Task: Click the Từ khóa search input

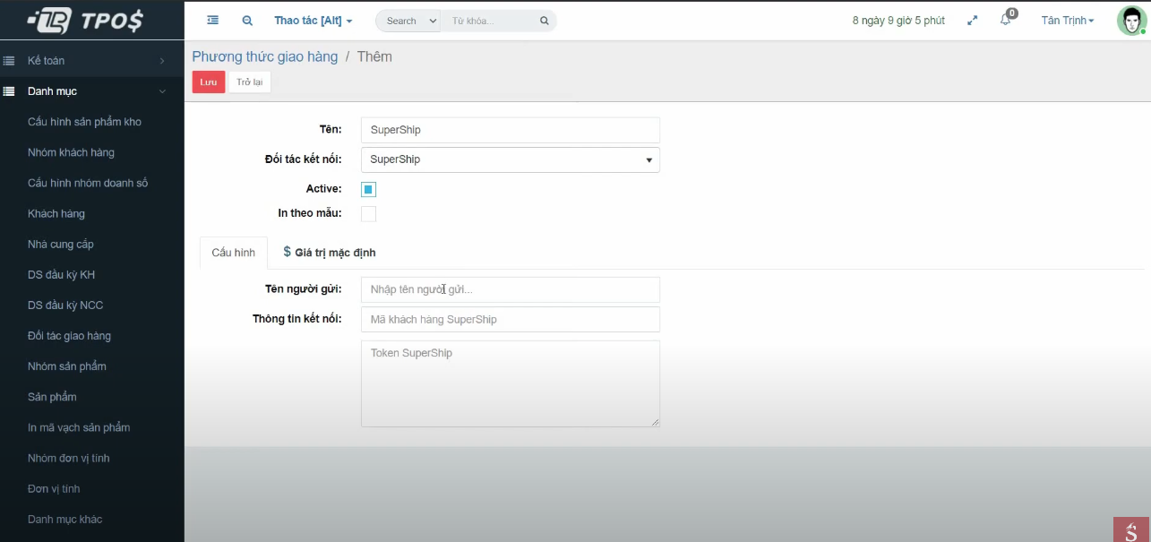Action: click(490, 21)
